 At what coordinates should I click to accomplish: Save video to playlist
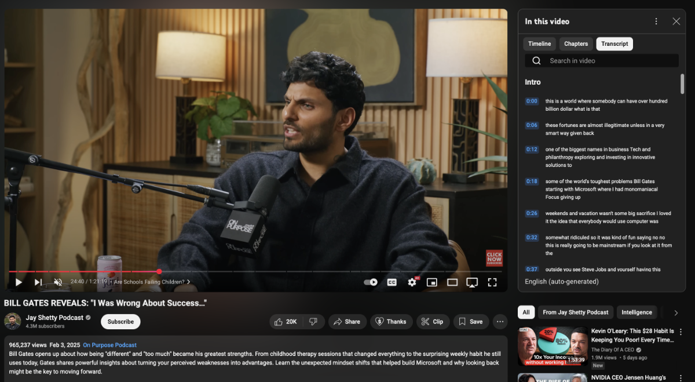click(471, 322)
